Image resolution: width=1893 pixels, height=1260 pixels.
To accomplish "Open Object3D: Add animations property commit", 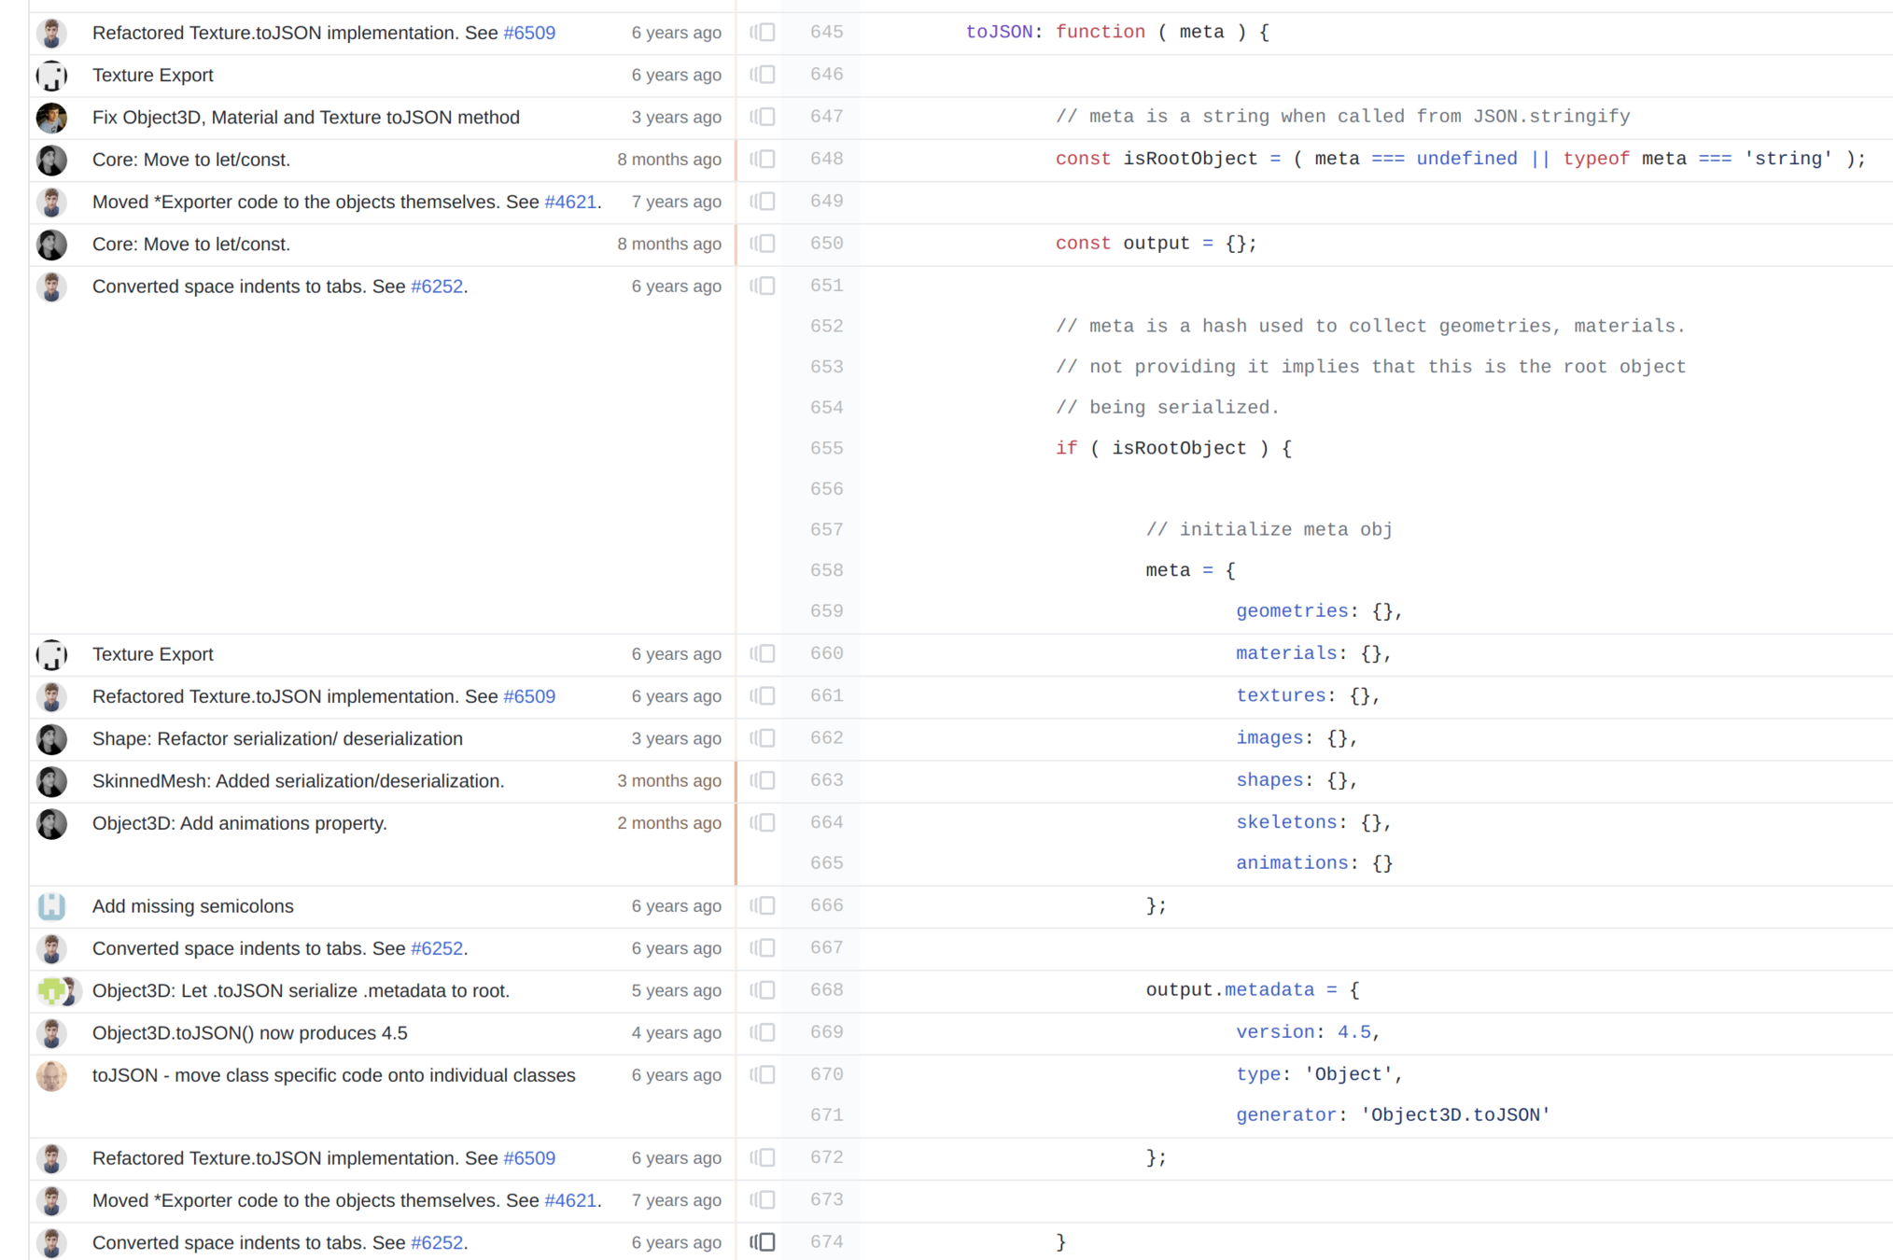I will (239, 823).
